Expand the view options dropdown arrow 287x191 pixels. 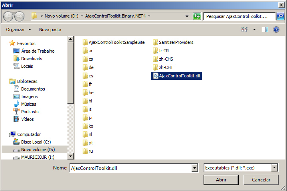(254, 30)
